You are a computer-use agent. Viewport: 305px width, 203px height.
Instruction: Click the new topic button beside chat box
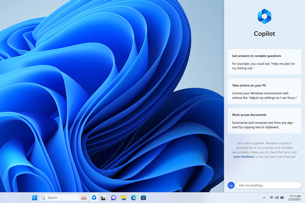click(x=231, y=185)
